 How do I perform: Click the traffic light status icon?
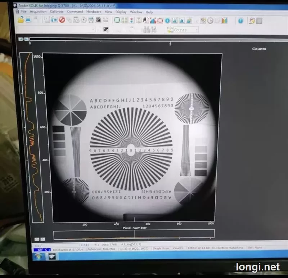pyautogui.click(x=131, y=20)
